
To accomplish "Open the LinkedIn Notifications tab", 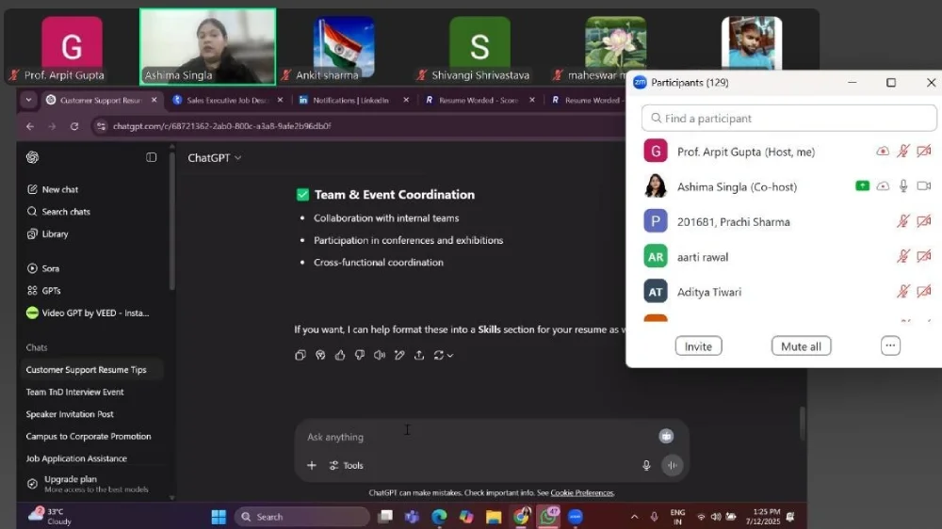I will (349, 100).
